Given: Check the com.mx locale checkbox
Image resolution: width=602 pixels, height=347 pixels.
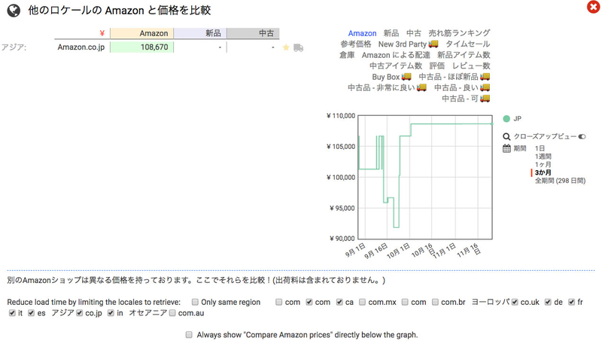Looking at the screenshot, I should coord(362,302).
